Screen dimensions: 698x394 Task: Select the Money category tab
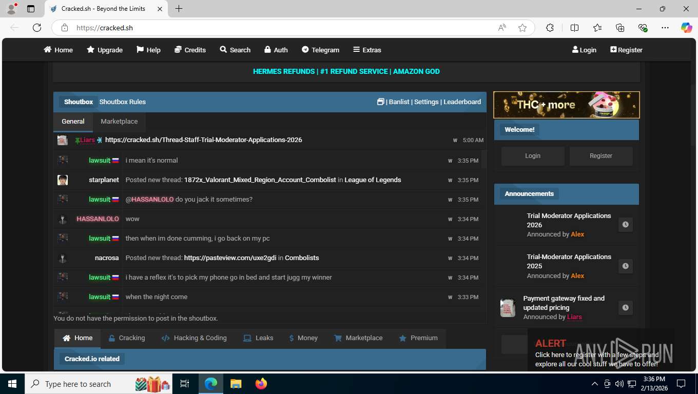(303, 338)
